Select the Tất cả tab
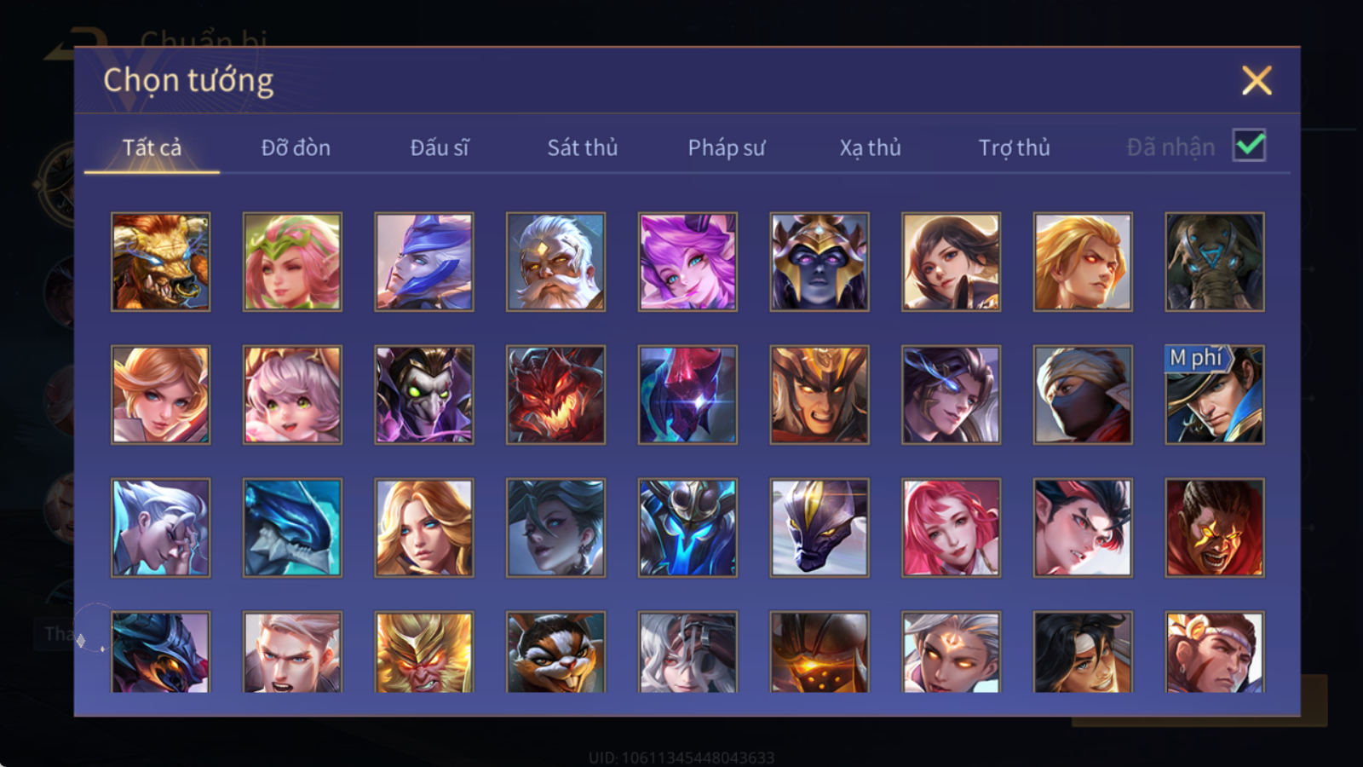1363x767 pixels. tap(152, 147)
